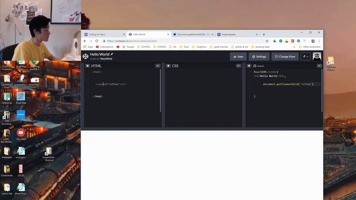Bookmark this page with the star icon

click(267, 41)
